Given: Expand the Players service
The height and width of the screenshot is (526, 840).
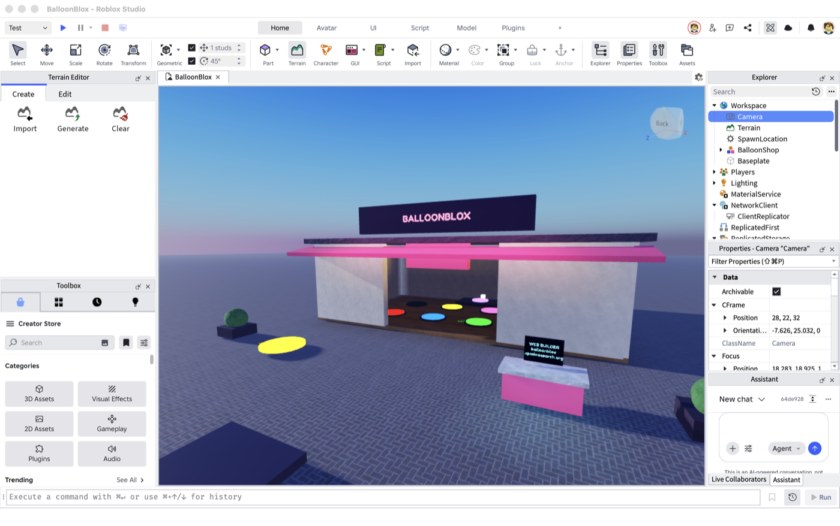Looking at the screenshot, I should tap(714, 172).
